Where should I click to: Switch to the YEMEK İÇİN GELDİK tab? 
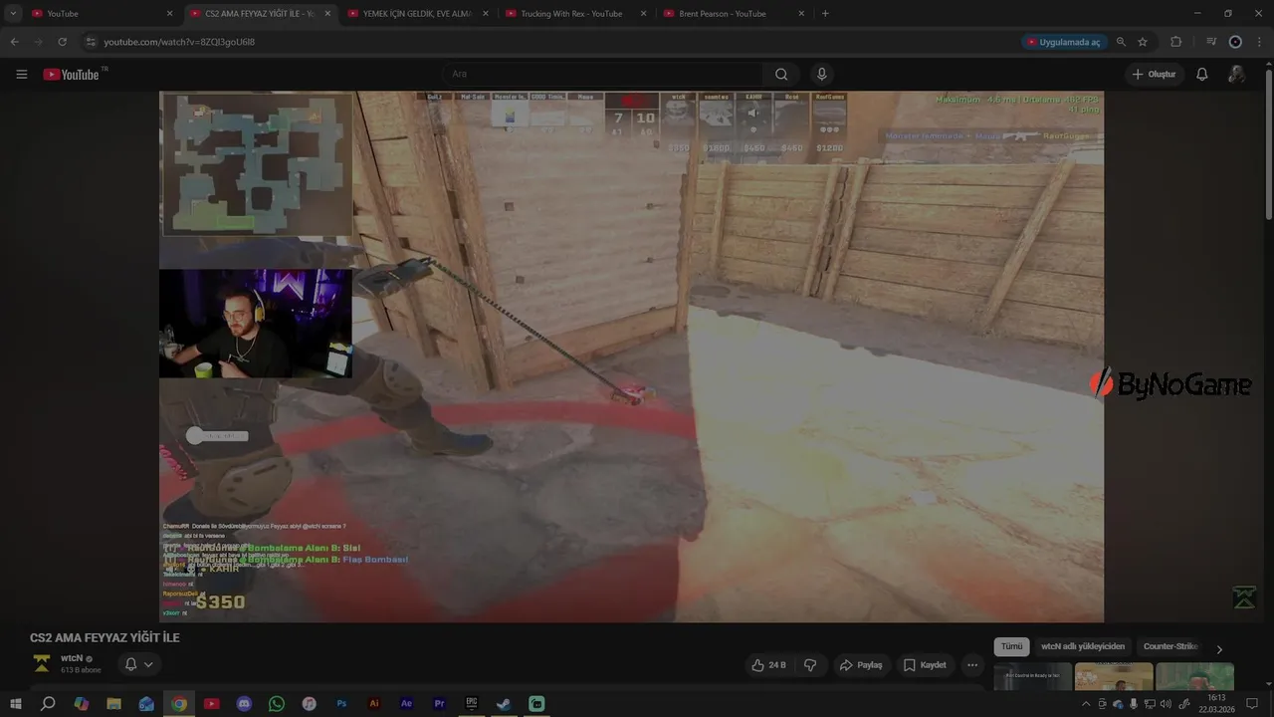[417, 14]
